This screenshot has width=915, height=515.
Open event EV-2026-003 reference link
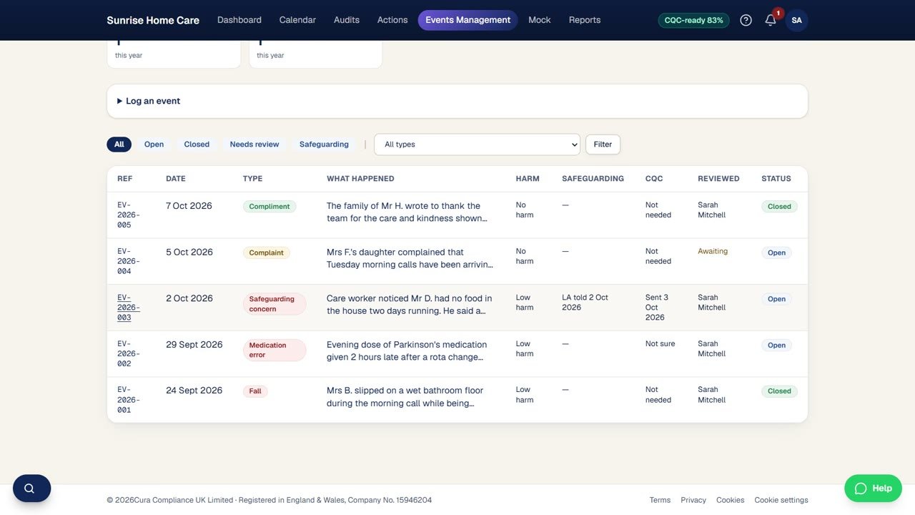[x=129, y=308]
